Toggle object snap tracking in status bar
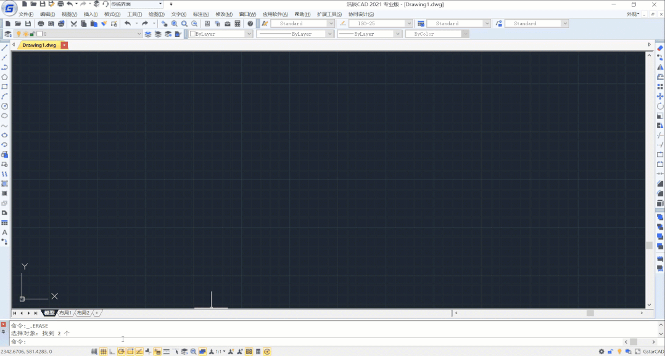 (139, 352)
